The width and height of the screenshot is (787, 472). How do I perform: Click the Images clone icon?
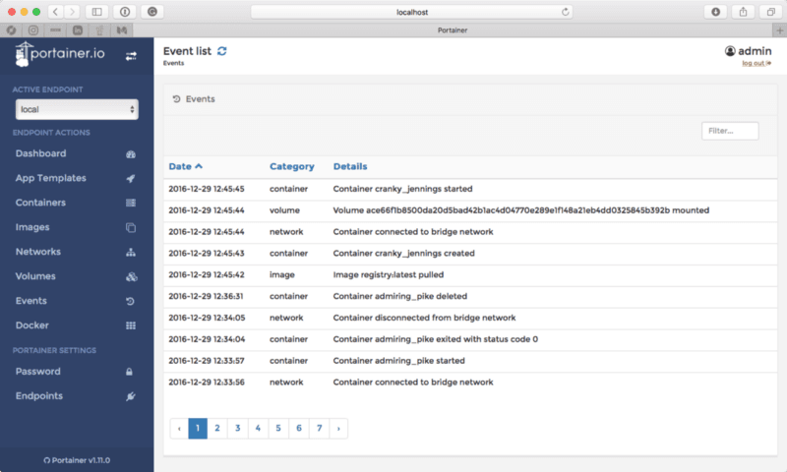pos(131,228)
